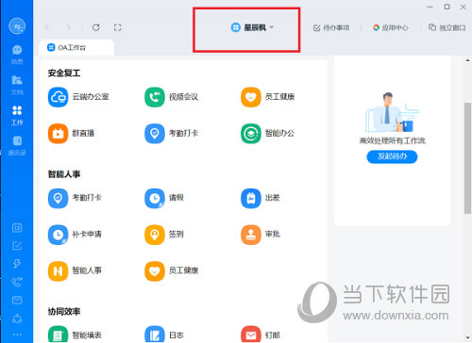This screenshot has width=472, height=343.
Task: Open 补卡申请 card reissue app
Action: pyautogui.click(x=75, y=235)
